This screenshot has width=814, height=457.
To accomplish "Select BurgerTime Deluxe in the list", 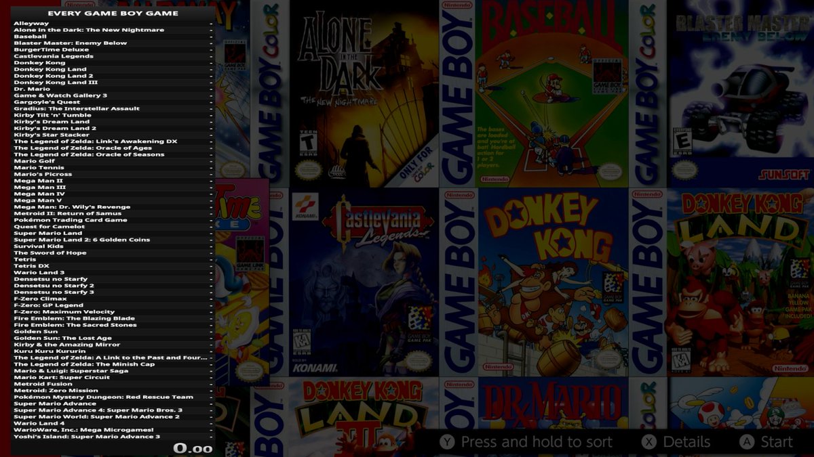I will (x=113, y=49).
